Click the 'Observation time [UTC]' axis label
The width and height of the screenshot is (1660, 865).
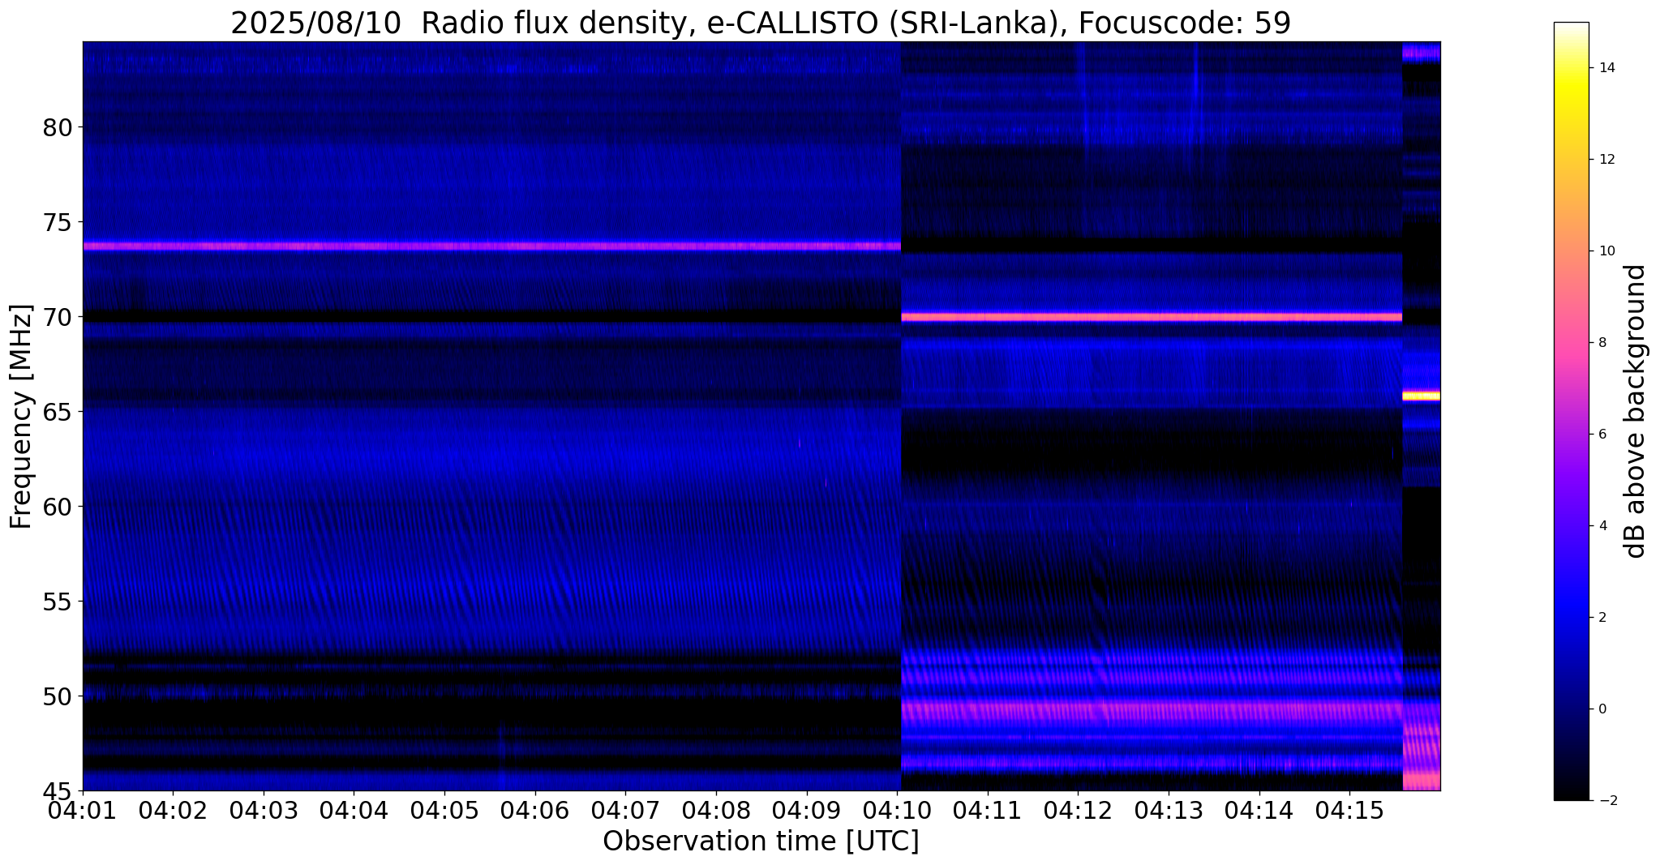click(761, 841)
